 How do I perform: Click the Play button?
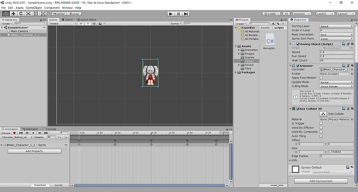coord(171,14)
